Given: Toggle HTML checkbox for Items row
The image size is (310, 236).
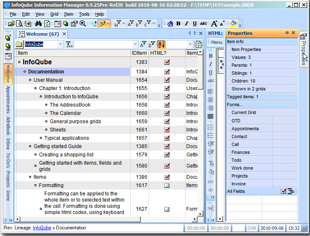Looking at the screenshot, I should [167, 177].
